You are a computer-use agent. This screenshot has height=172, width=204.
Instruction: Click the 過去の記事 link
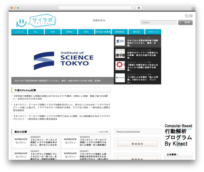pos(104,132)
